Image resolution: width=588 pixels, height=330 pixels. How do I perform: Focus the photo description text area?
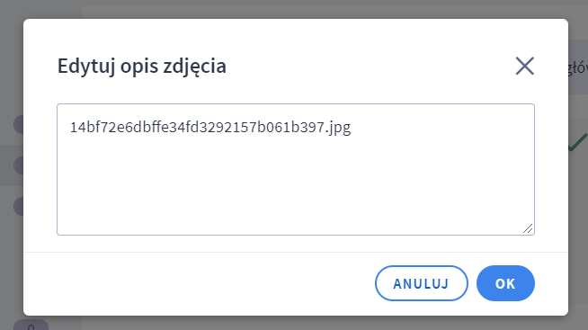pos(296,170)
